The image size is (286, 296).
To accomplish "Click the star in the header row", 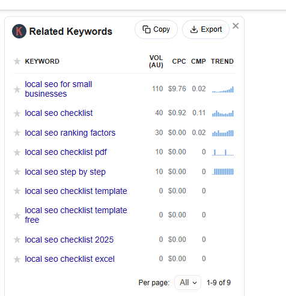I will tap(17, 61).
